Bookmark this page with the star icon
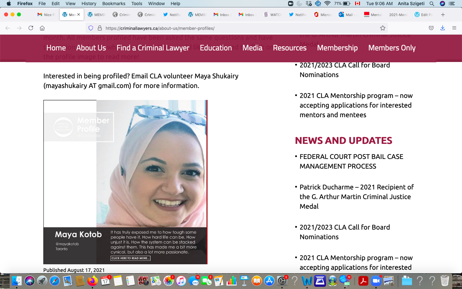 382,28
